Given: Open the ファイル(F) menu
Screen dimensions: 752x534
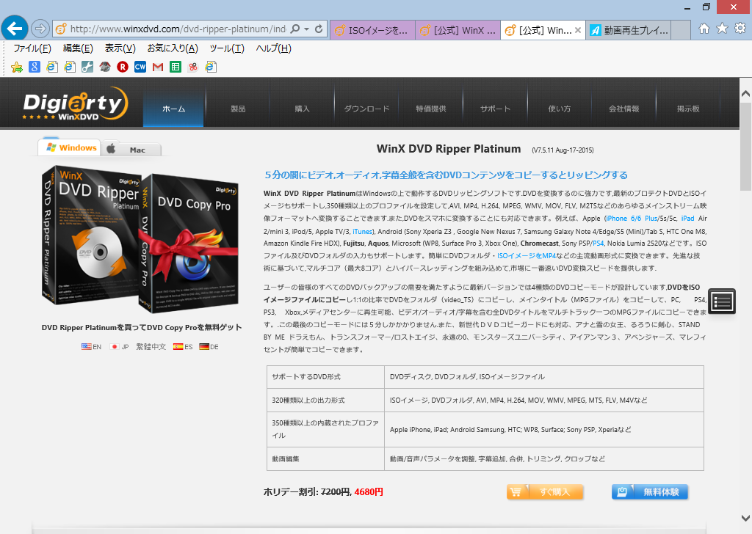Looking at the screenshot, I should click(32, 48).
